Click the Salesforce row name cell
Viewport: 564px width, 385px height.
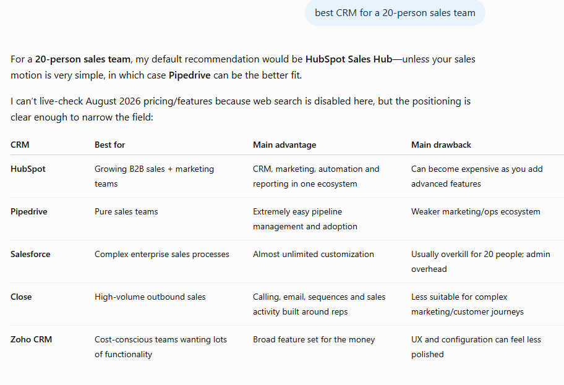pyautogui.click(x=30, y=254)
